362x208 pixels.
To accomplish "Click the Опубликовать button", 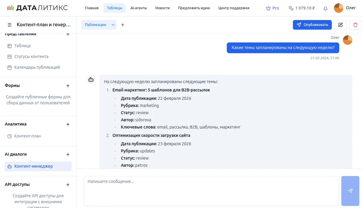I will 312,25.
